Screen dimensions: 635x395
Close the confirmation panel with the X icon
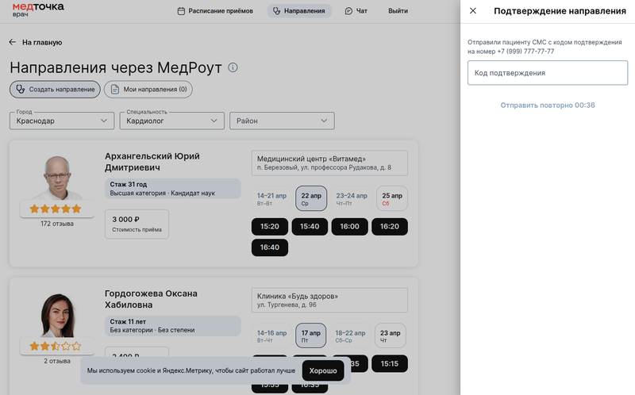(x=472, y=11)
